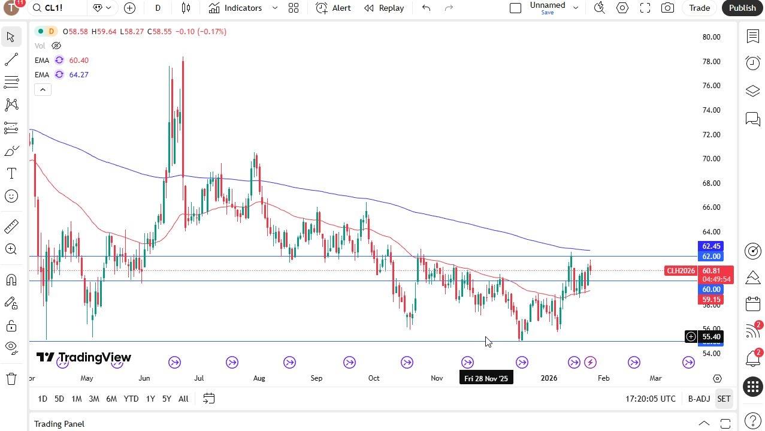Select the Trend Line tool
Viewport: 765px width, 431px height.
coord(11,59)
